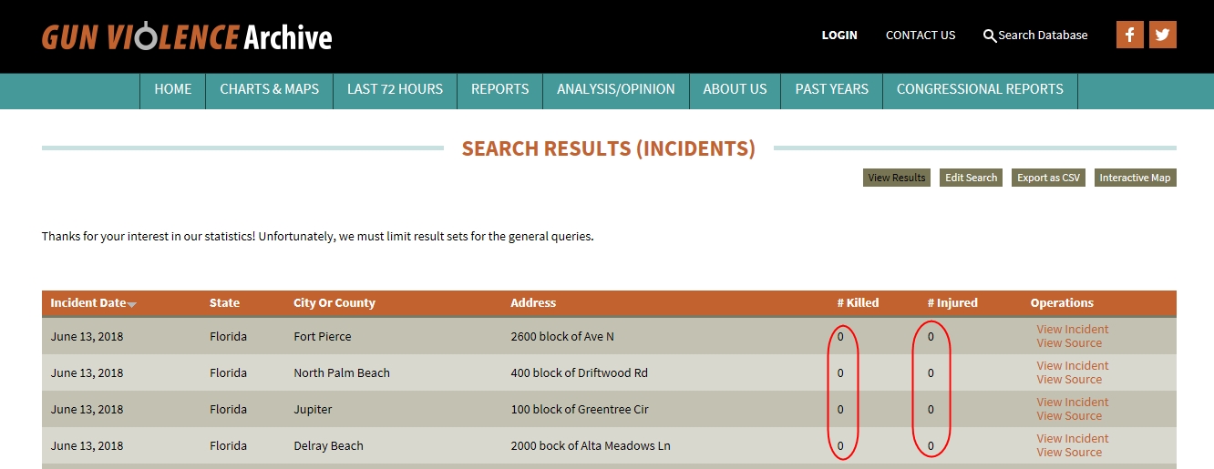This screenshot has width=1214, height=469.
Task: Sort by Incident Date arrow
Action: point(132,304)
